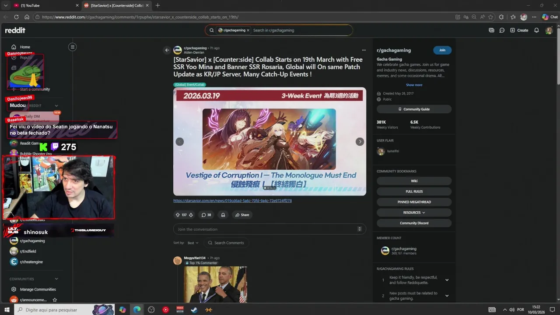Open the FULL RULES bookmark
This screenshot has height=315, width=560.
point(414,191)
